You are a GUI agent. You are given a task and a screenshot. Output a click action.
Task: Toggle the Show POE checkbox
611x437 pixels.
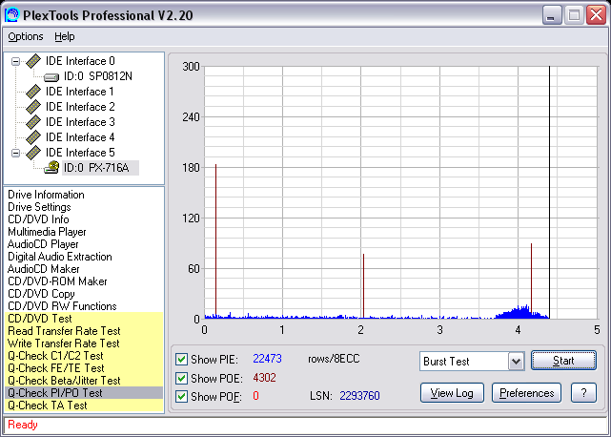click(181, 378)
